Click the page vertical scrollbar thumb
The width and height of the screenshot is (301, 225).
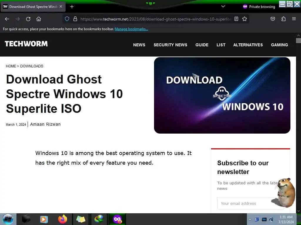click(x=298, y=40)
